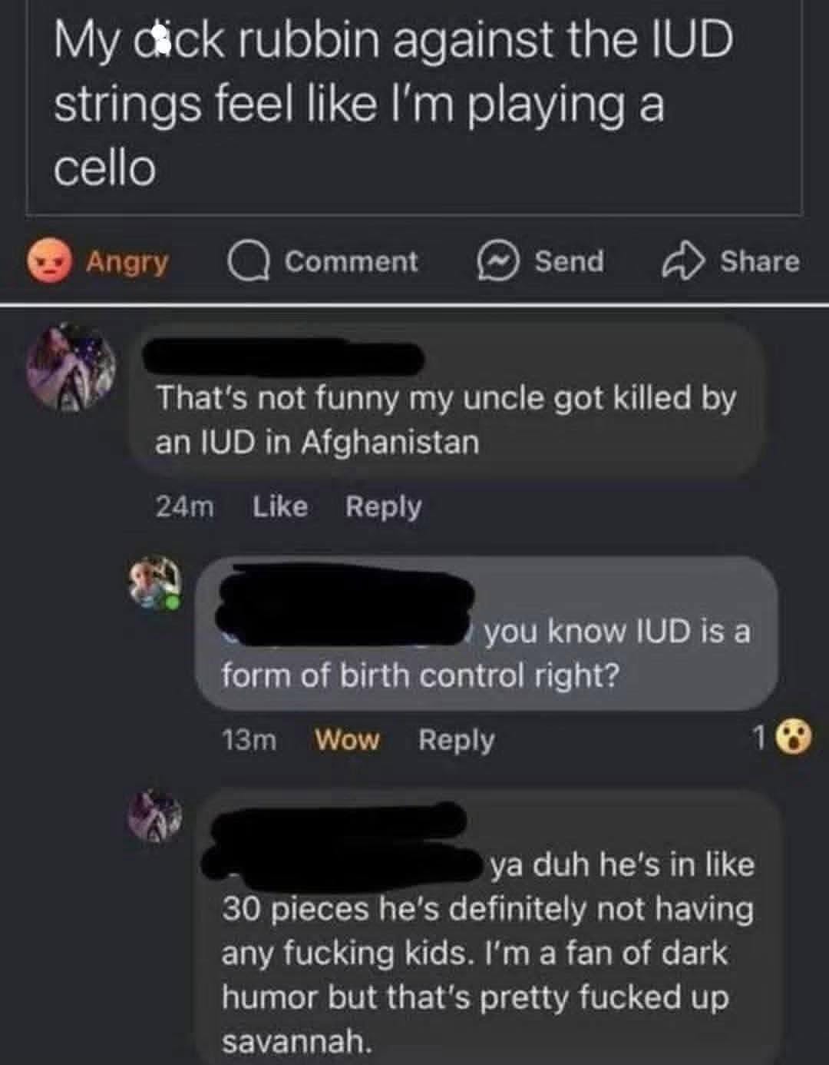Viewport: 829px width, 1065px height.
Task: Tap the Share button label
Action: coord(760,261)
